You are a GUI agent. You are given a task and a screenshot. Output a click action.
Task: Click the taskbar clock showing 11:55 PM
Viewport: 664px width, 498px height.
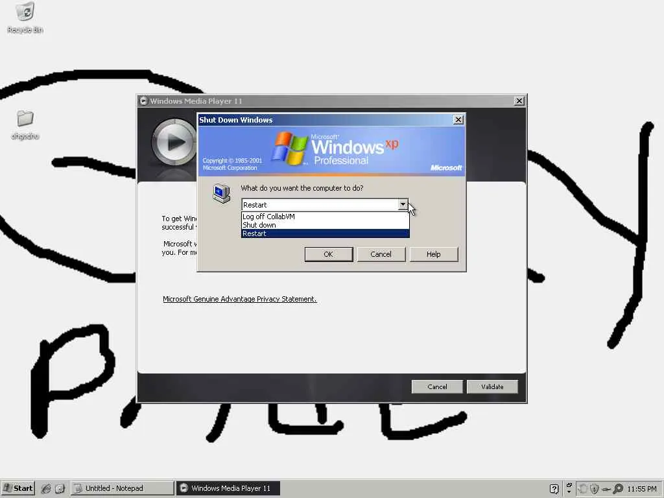pyautogui.click(x=641, y=489)
